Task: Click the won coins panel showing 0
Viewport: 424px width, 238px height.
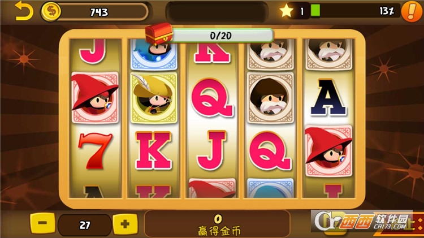Action: (218, 224)
